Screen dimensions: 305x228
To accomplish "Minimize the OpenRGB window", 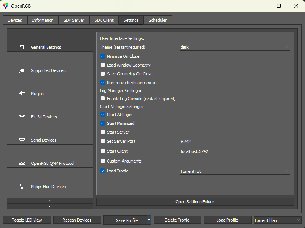I will (262, 6).
